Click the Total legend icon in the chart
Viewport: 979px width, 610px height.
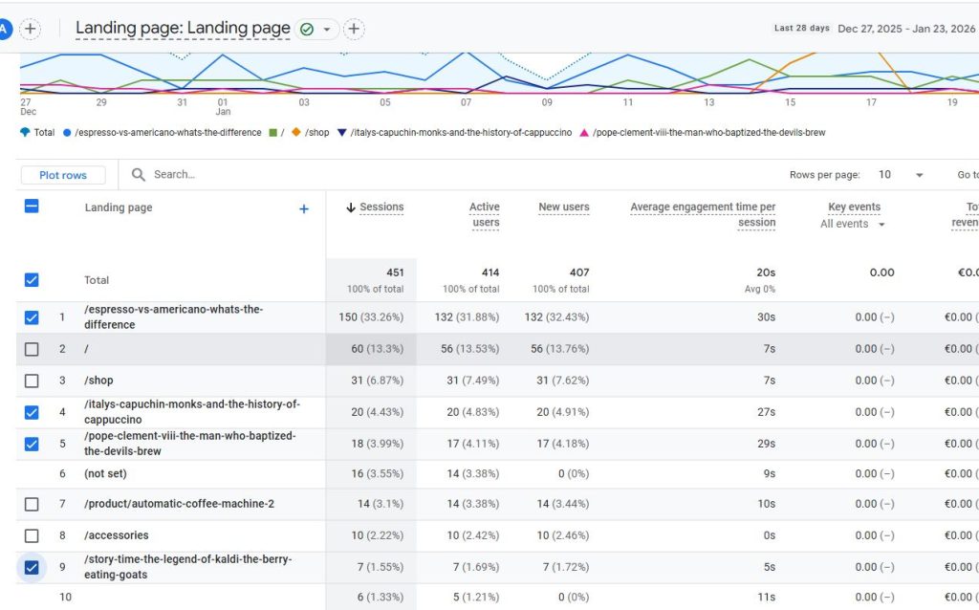click(x=25, y=132)
